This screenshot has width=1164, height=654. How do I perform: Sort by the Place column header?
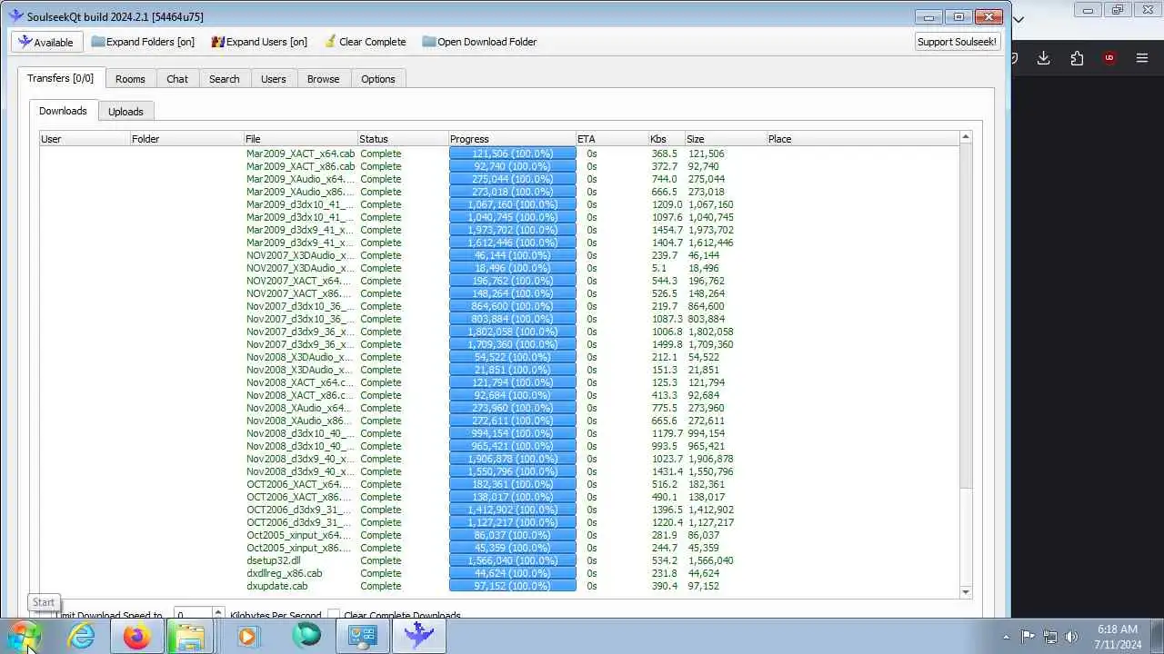[862, 139]
